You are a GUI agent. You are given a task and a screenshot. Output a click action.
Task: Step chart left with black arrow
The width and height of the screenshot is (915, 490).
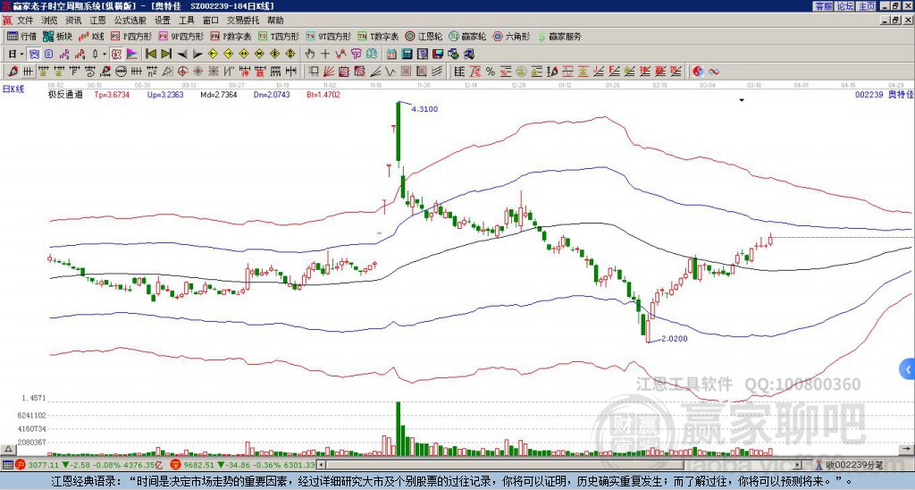point(182,55)
